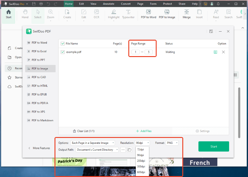Switch to the Form ribbon tab
This screenshot has width=248, height=177.
pyautogui.click(x=153, y=4)
